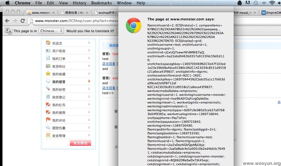281x166 pixels.
Task: Open the Chinese language dropdown
Action: tap(51, 31)
